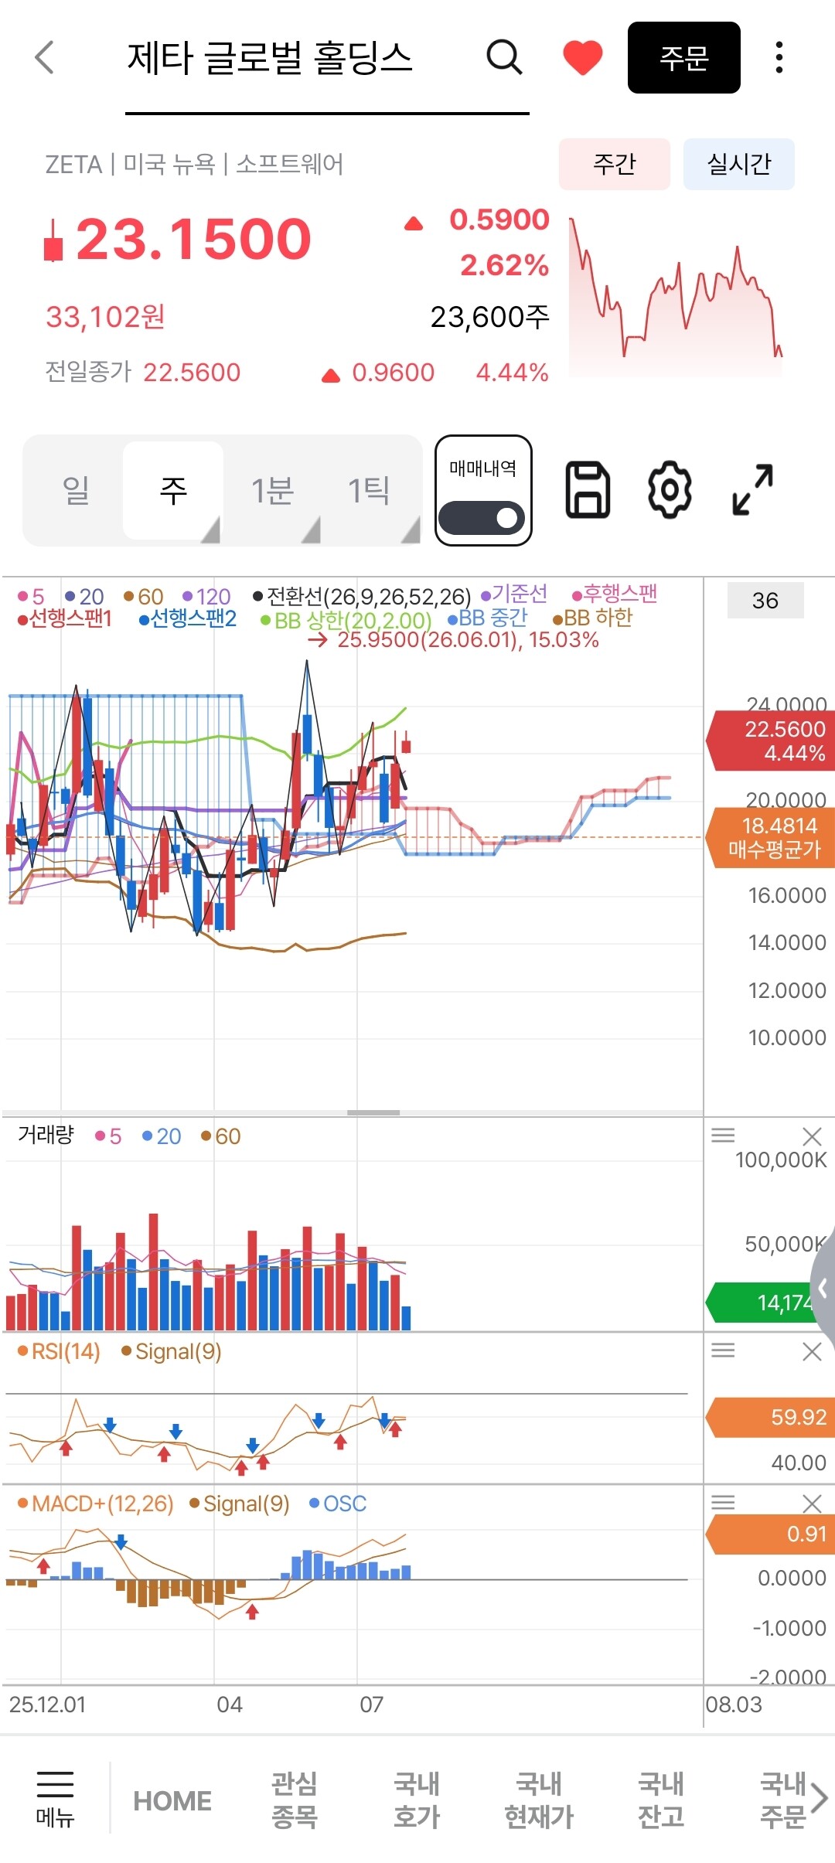Expand chart to fullscreen arrows icon

(x=752, y=490)
